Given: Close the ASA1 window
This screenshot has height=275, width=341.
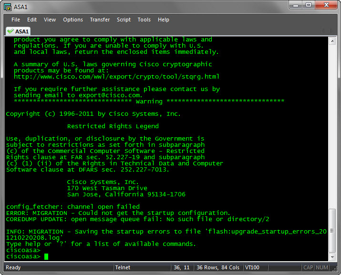Looking at the screenshot, I should click(x=326, y=5).
